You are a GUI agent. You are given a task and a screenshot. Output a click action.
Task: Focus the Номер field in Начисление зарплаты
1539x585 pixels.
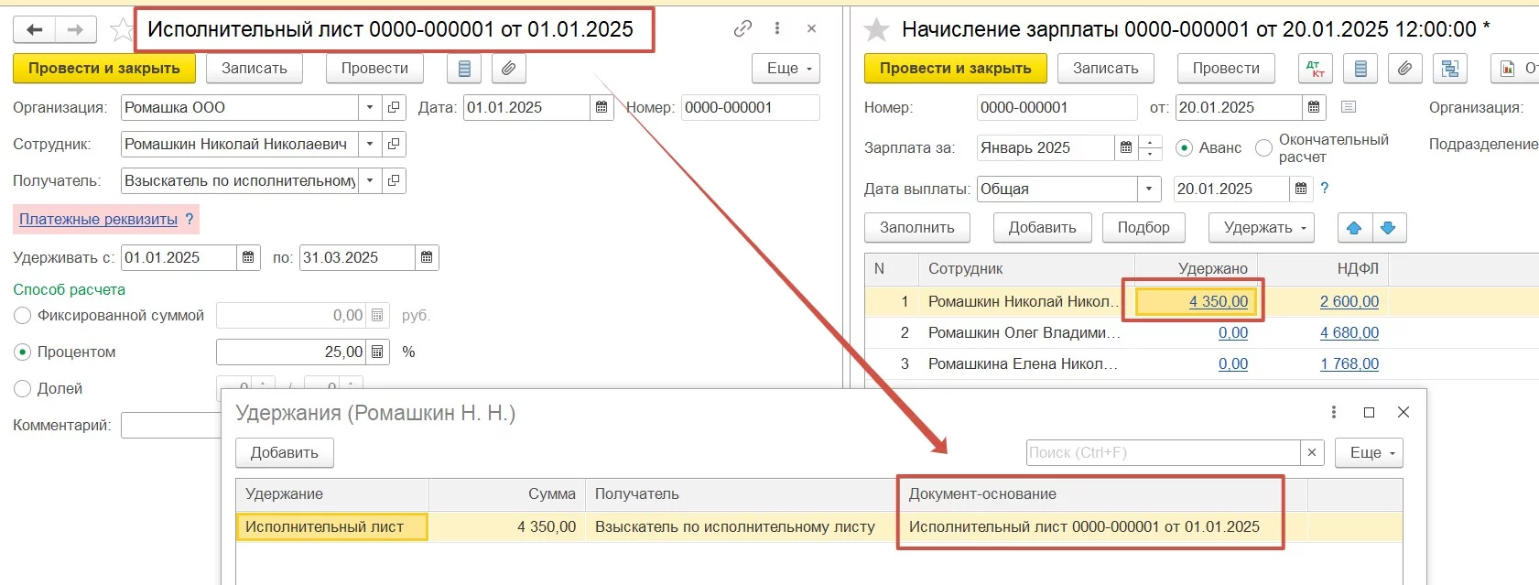tap(1057, 107)
